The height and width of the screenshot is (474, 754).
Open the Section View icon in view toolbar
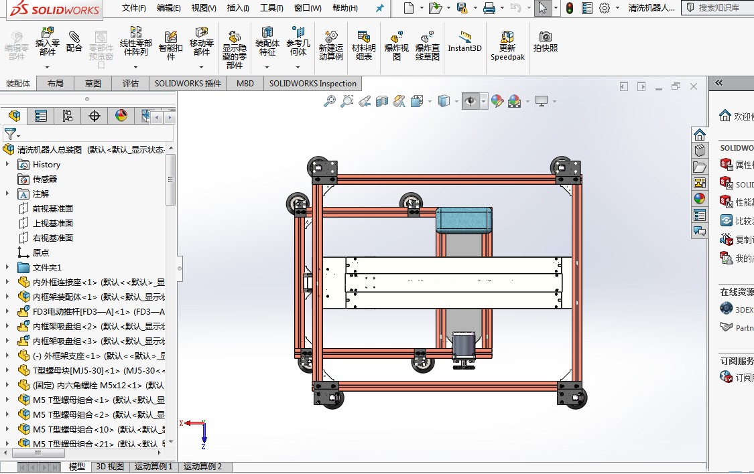click(382, 101)
